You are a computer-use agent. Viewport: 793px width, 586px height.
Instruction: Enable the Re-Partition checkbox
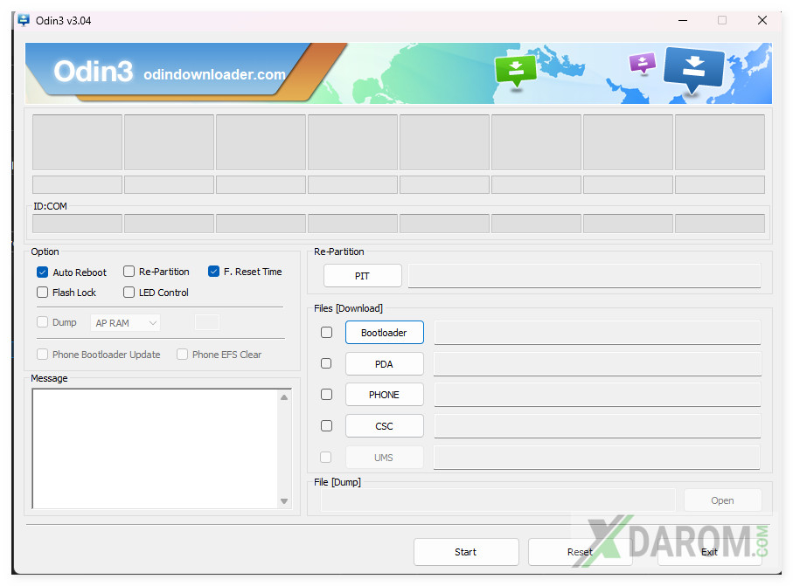(129, 272)
